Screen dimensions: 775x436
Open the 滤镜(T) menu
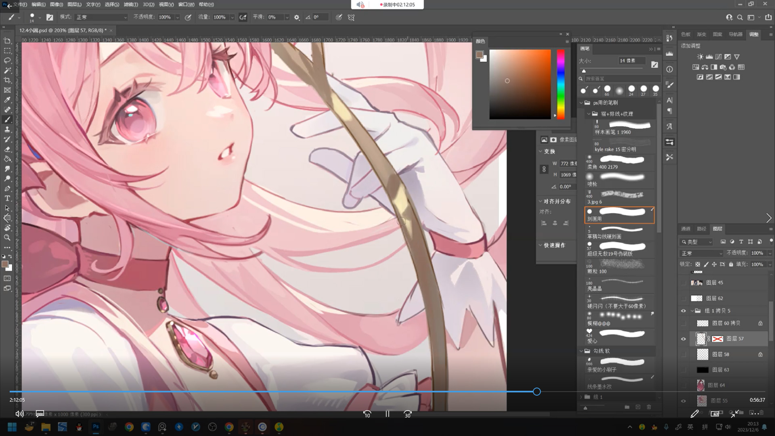131,4
